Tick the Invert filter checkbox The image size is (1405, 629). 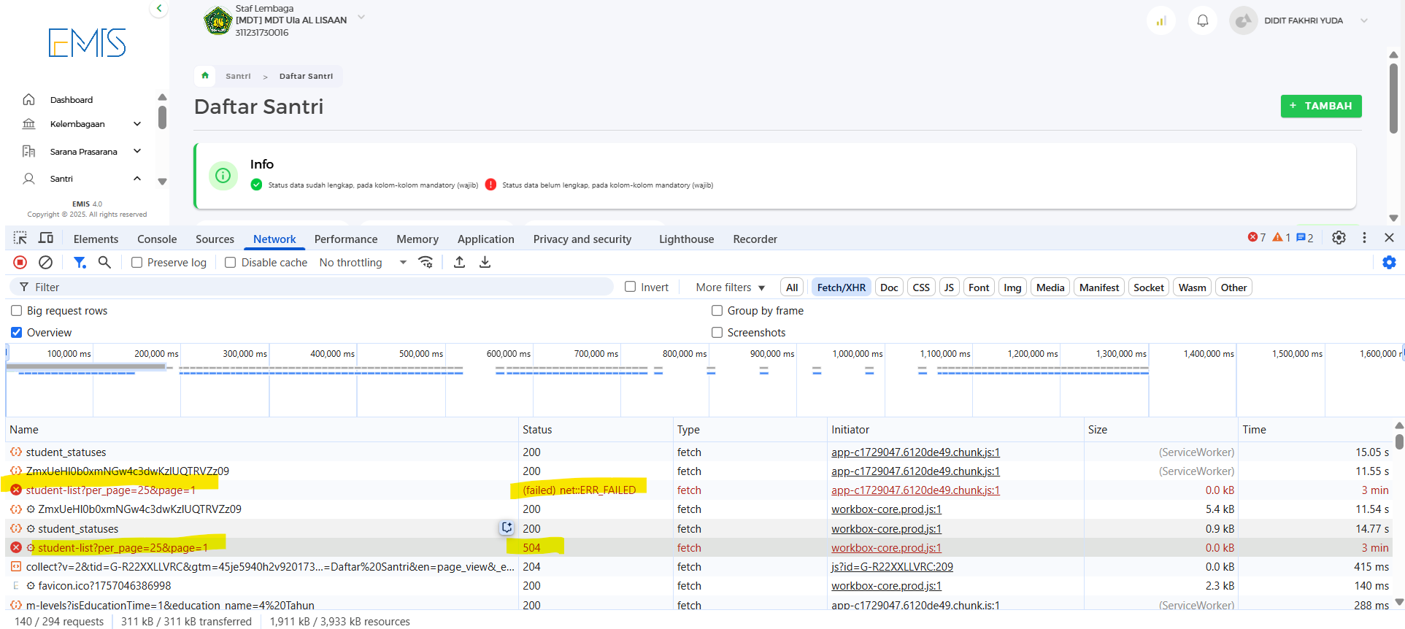pos(631,288)
